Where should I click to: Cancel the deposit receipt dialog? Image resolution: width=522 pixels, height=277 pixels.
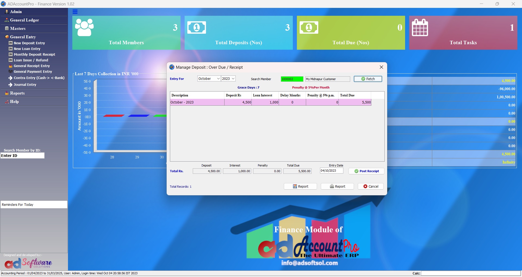[371, 187]
